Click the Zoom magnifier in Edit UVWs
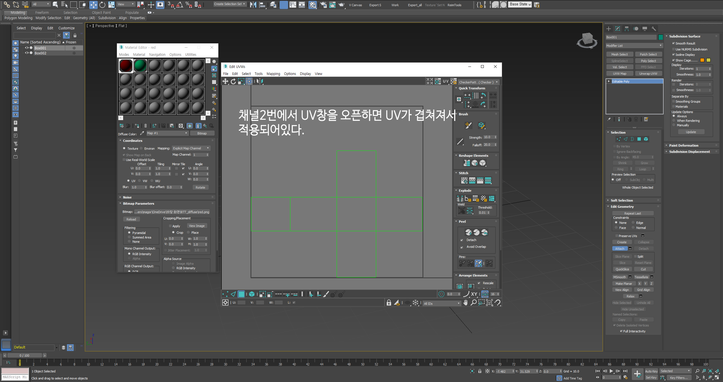The image size is (723, 382). [x=474, y=303]
